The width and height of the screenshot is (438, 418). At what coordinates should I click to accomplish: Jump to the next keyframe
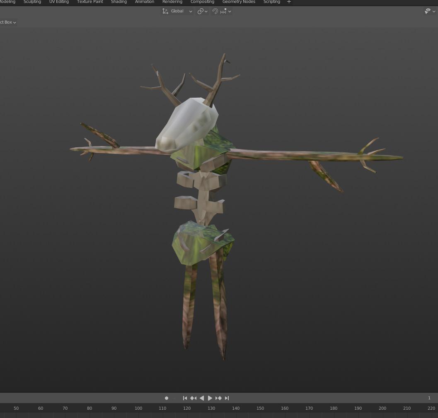[218, 398]
